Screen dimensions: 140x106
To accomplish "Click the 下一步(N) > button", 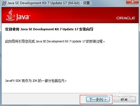I will [x=98, y=99].
